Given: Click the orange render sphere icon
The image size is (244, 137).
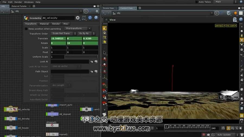Looking at the screenshot, I should [235, 13].
